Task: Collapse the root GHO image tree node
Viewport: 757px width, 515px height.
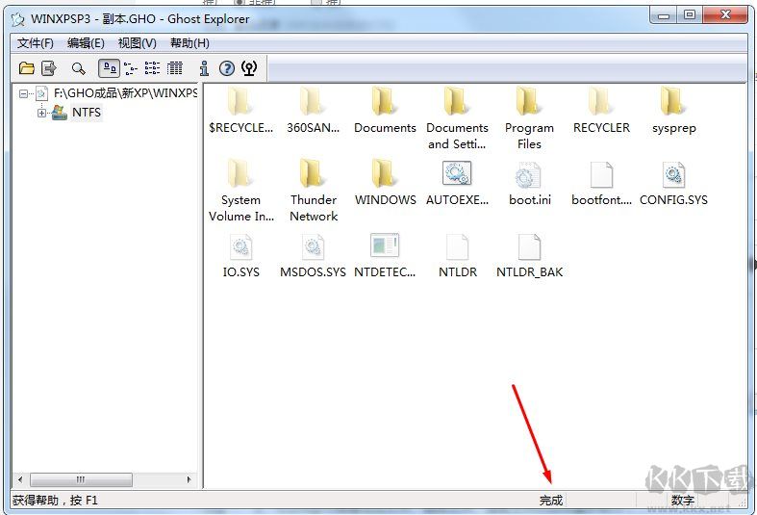Action: click(23, 93)
